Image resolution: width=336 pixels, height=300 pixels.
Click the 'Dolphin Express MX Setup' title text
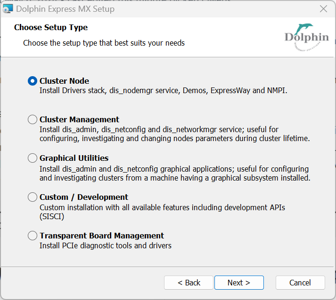(66, 9)
